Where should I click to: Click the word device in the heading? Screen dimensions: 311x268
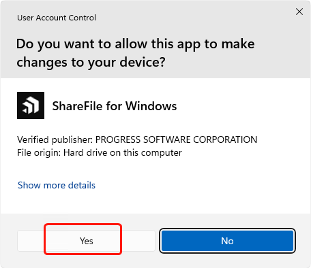pyautogui.click(x=140, y=63)
